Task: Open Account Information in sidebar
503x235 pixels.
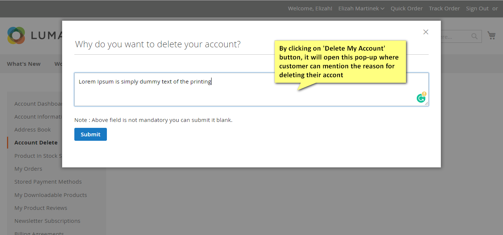Action: 38,117
